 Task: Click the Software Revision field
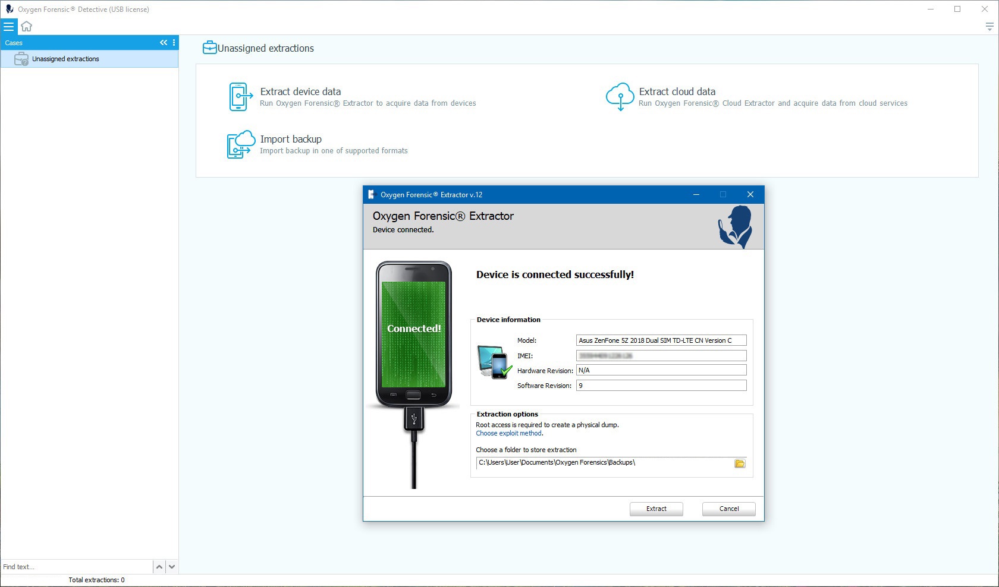pyautogui.click(x=661, y=386)
